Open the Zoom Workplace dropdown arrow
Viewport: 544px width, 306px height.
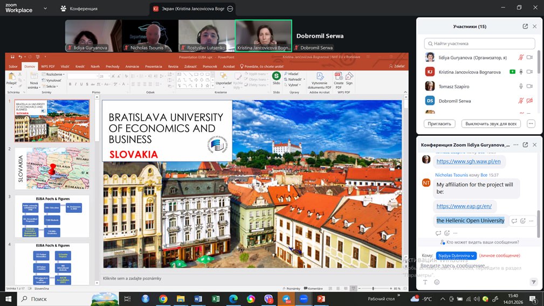pos(44,9)
